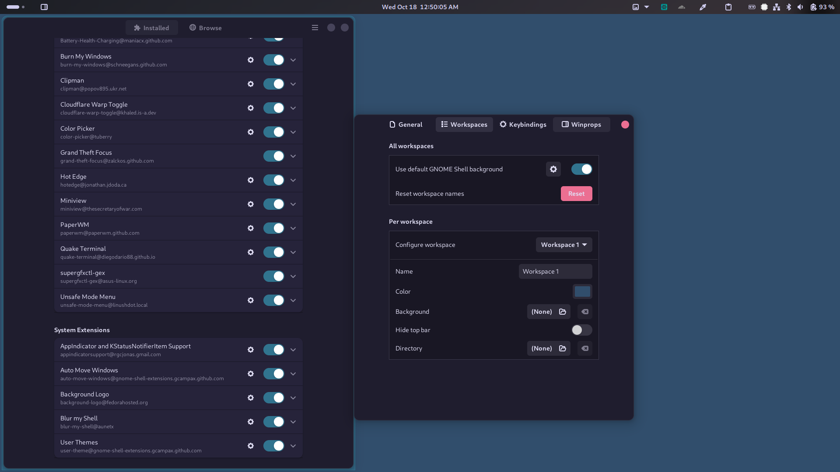Open the Workspace 1 dropdown
Screen dimensions: 840x472
point(564,245)
